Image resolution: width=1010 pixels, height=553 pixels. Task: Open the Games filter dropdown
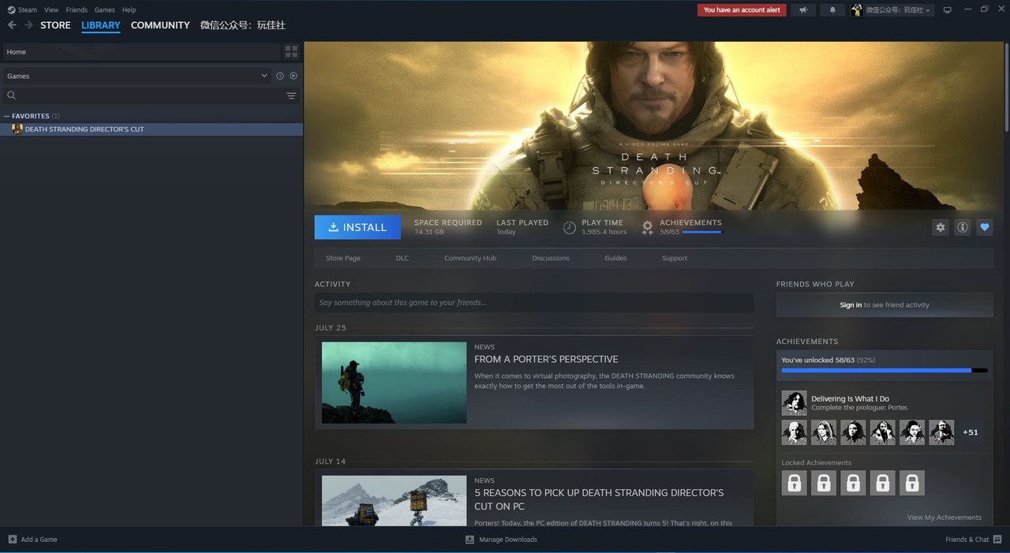point(137,76)
